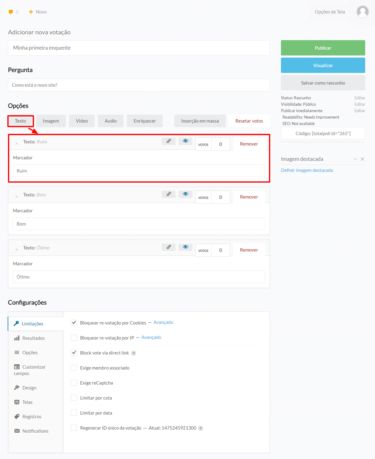Add a Texto option
Image resolution: width=375 pixels, height=459 pixels.
[21, 121]
